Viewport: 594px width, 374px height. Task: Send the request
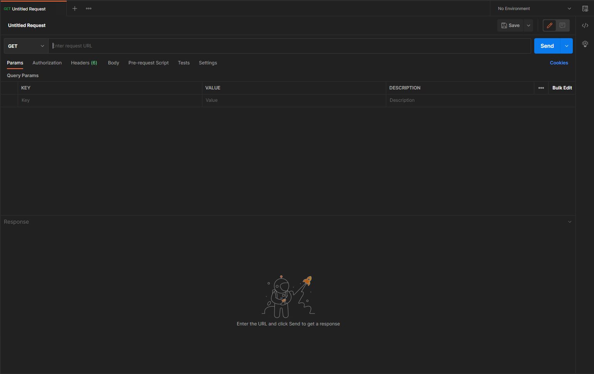pyautogui.click(x=547, y=46)
